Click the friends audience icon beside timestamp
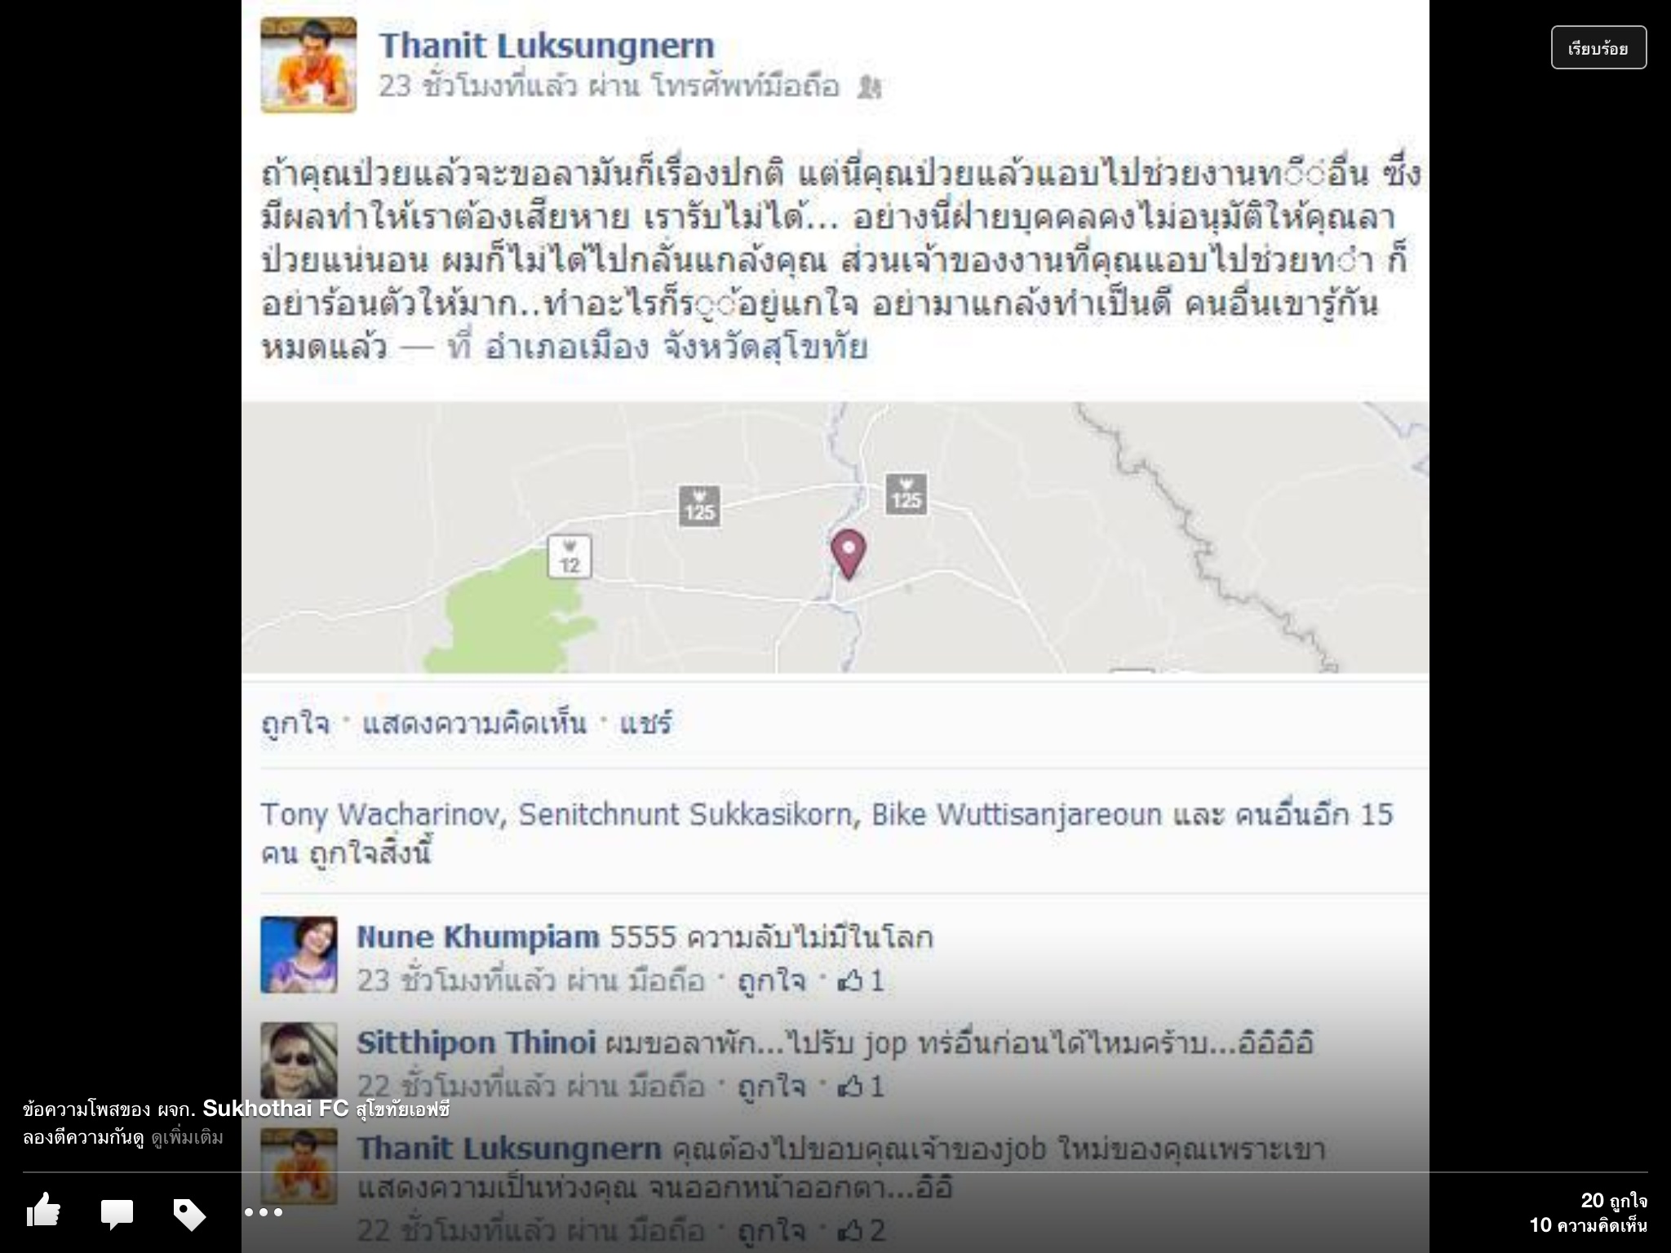The height and width of the screenshot is (1253, 1671). [869, 86]
